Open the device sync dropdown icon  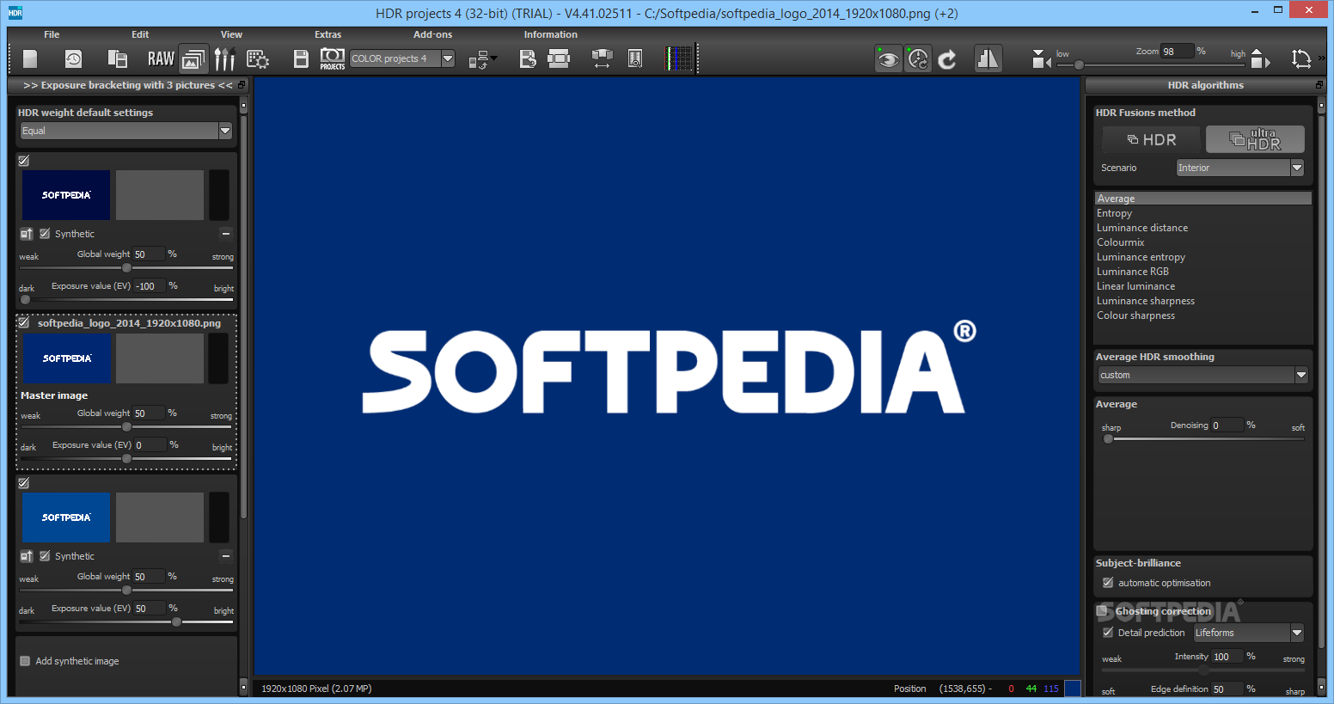[482, 59]
